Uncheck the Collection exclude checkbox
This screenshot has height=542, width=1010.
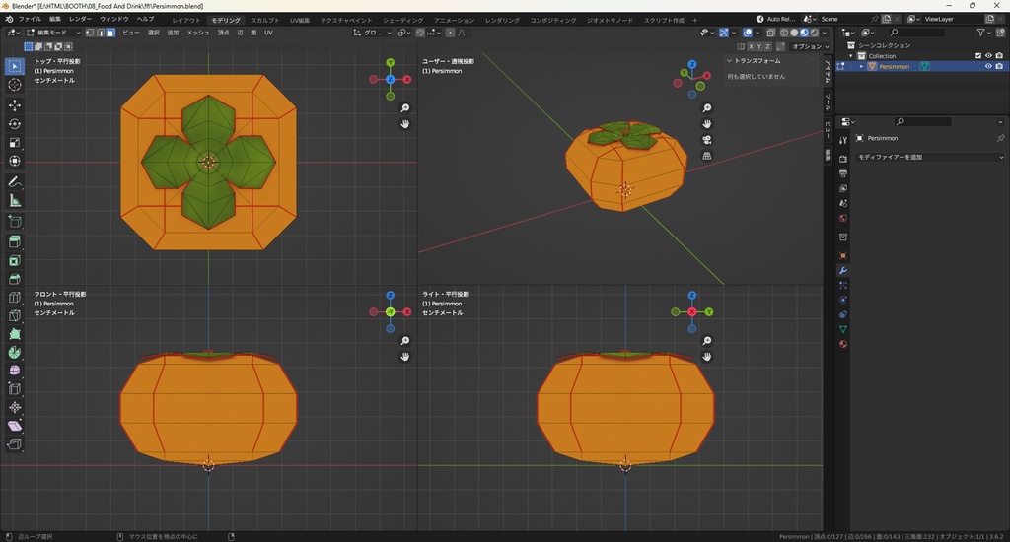[x=978, y=56]
